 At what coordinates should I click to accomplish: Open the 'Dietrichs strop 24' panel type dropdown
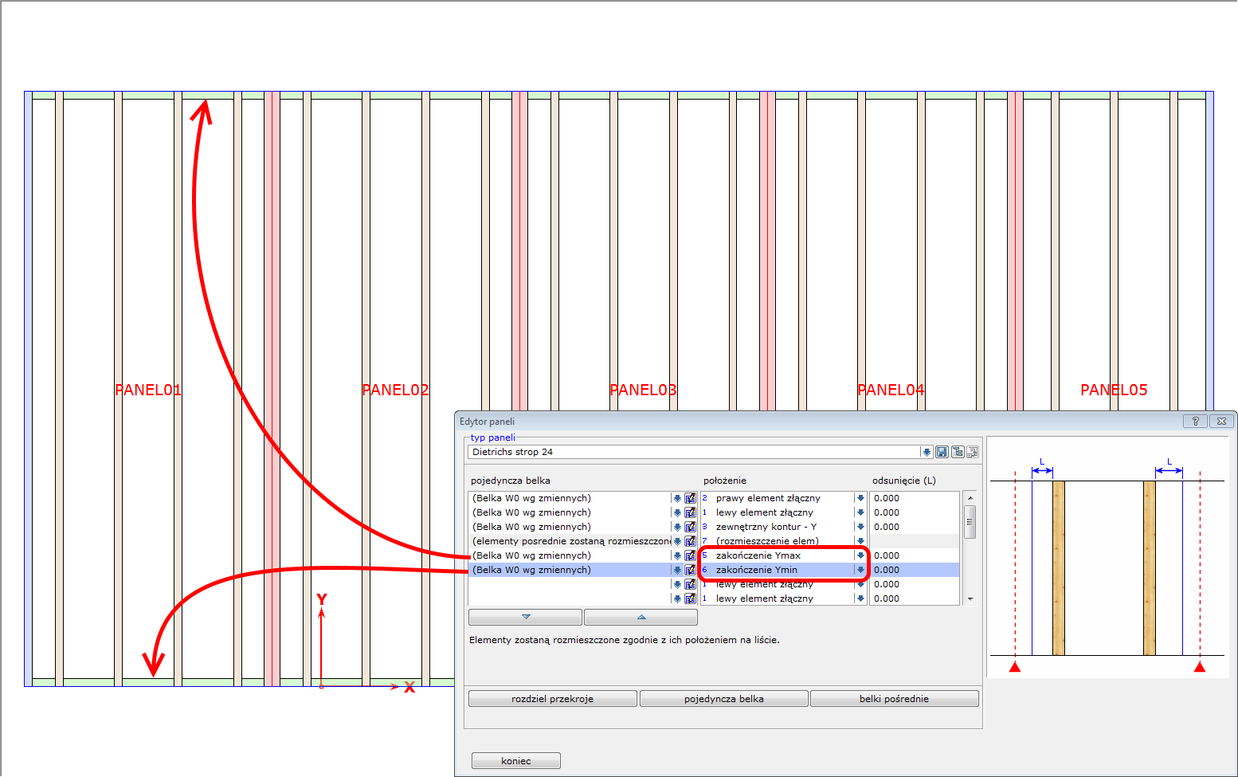[x=926, y=452]
